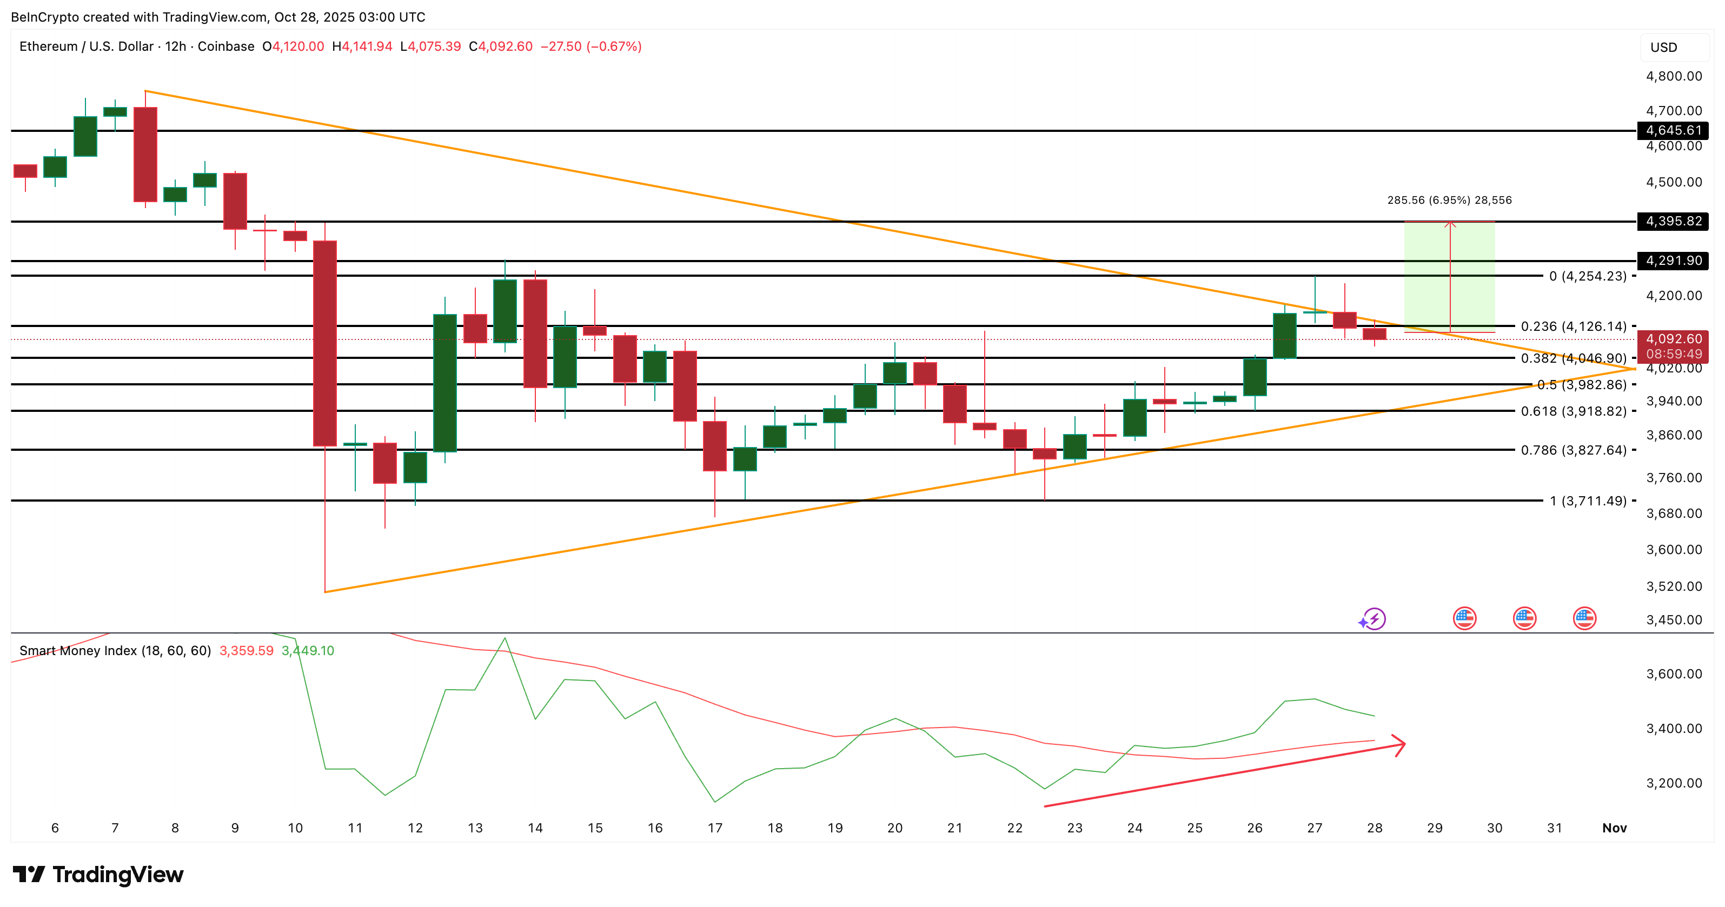Select the Smart Money Index indicator label

(x=114, y=650)
